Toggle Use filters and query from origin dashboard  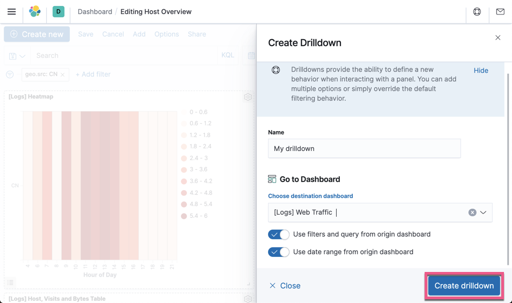tap(279, 234)
